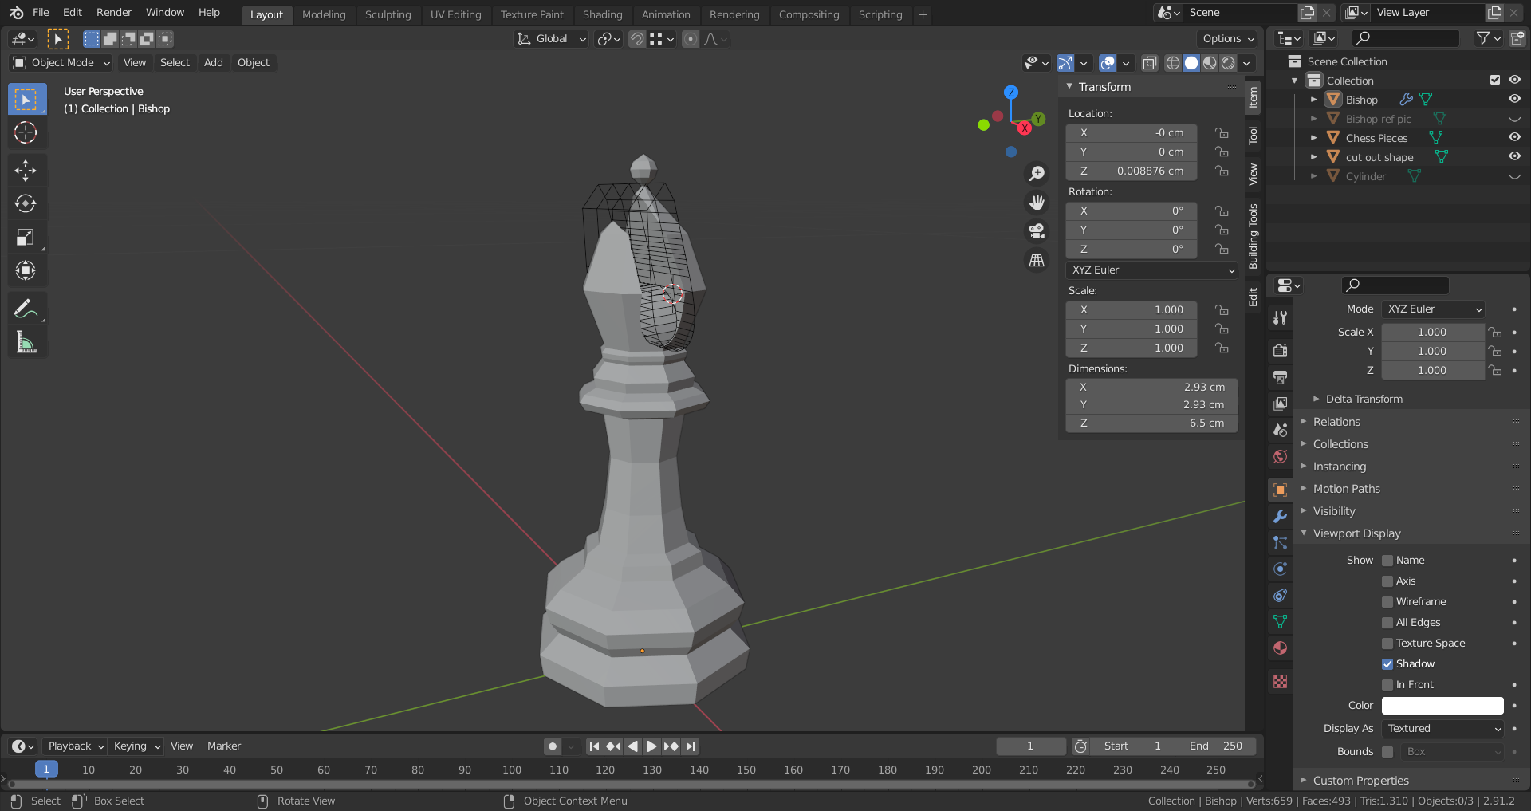Enable the Wireframe checkbox
The width and height of the screenshot is (1531, 811).
[1387, 602]
